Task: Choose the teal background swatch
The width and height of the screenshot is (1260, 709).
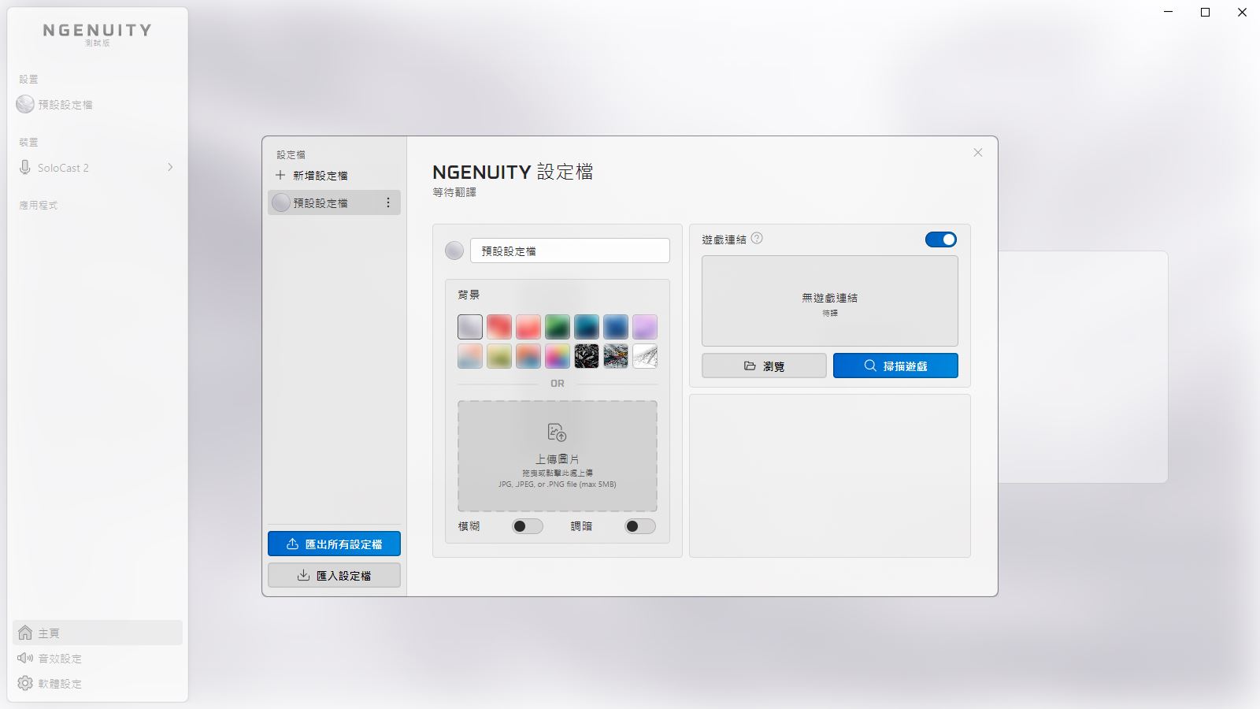Action: (587, 327)
